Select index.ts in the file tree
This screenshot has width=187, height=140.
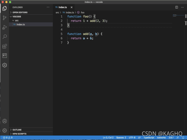coord(31,24)
